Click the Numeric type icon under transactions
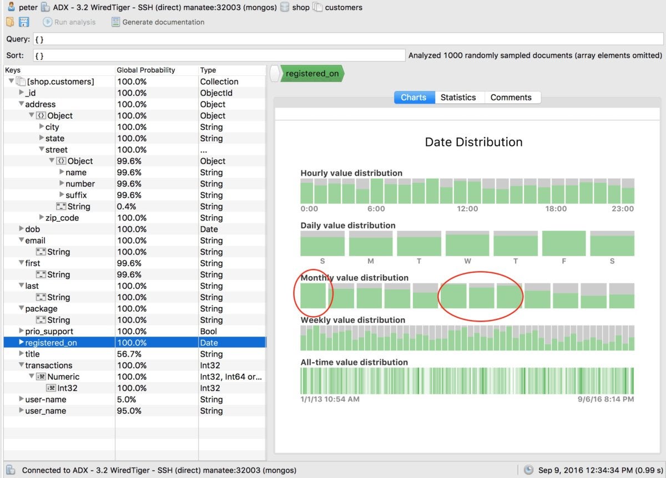Viewport: 666px width, 478px height. point(41,377)
